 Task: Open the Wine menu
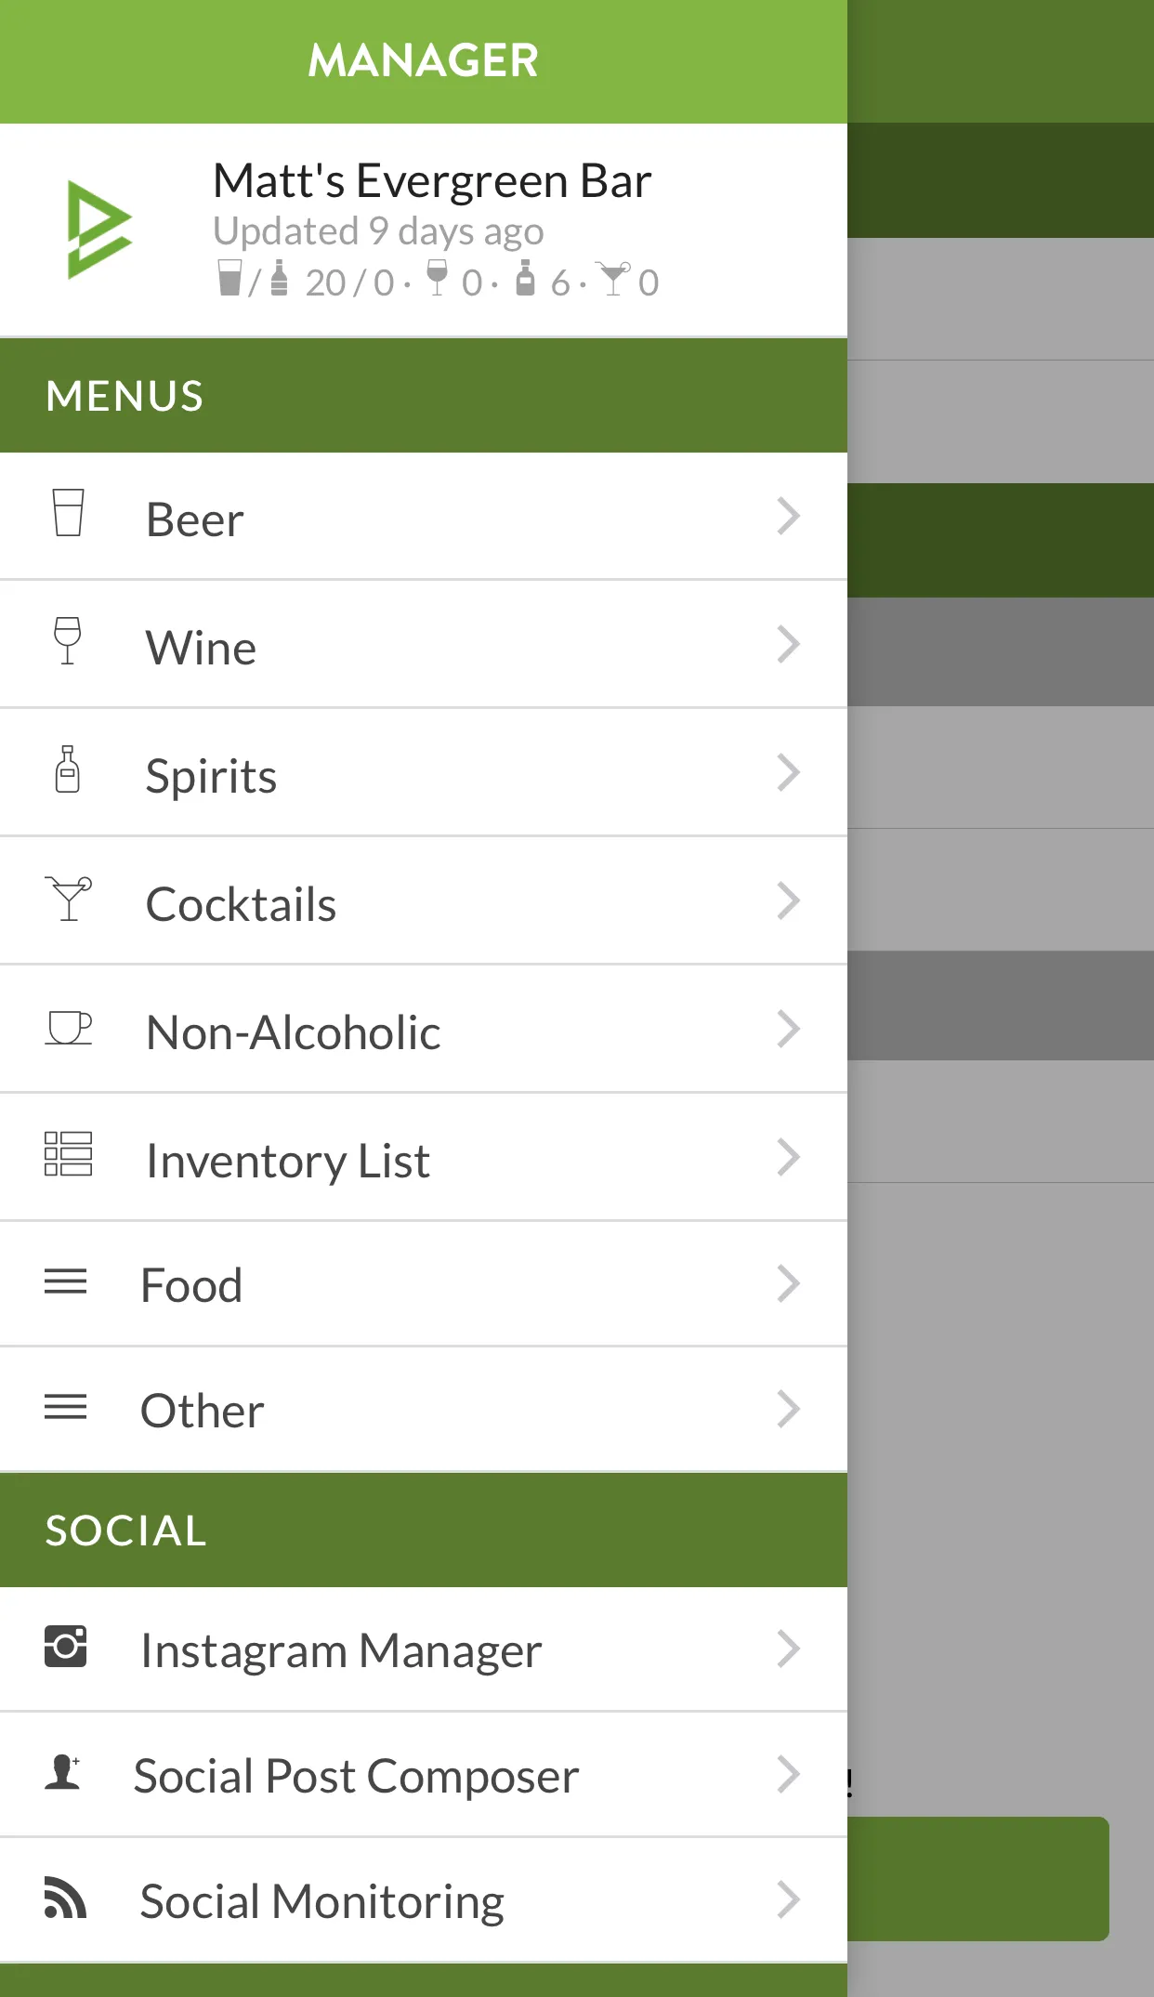coord(201,648)
